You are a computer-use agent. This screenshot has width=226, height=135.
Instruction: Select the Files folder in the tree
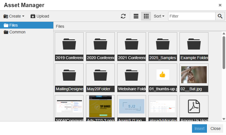[x=13, y=25]
